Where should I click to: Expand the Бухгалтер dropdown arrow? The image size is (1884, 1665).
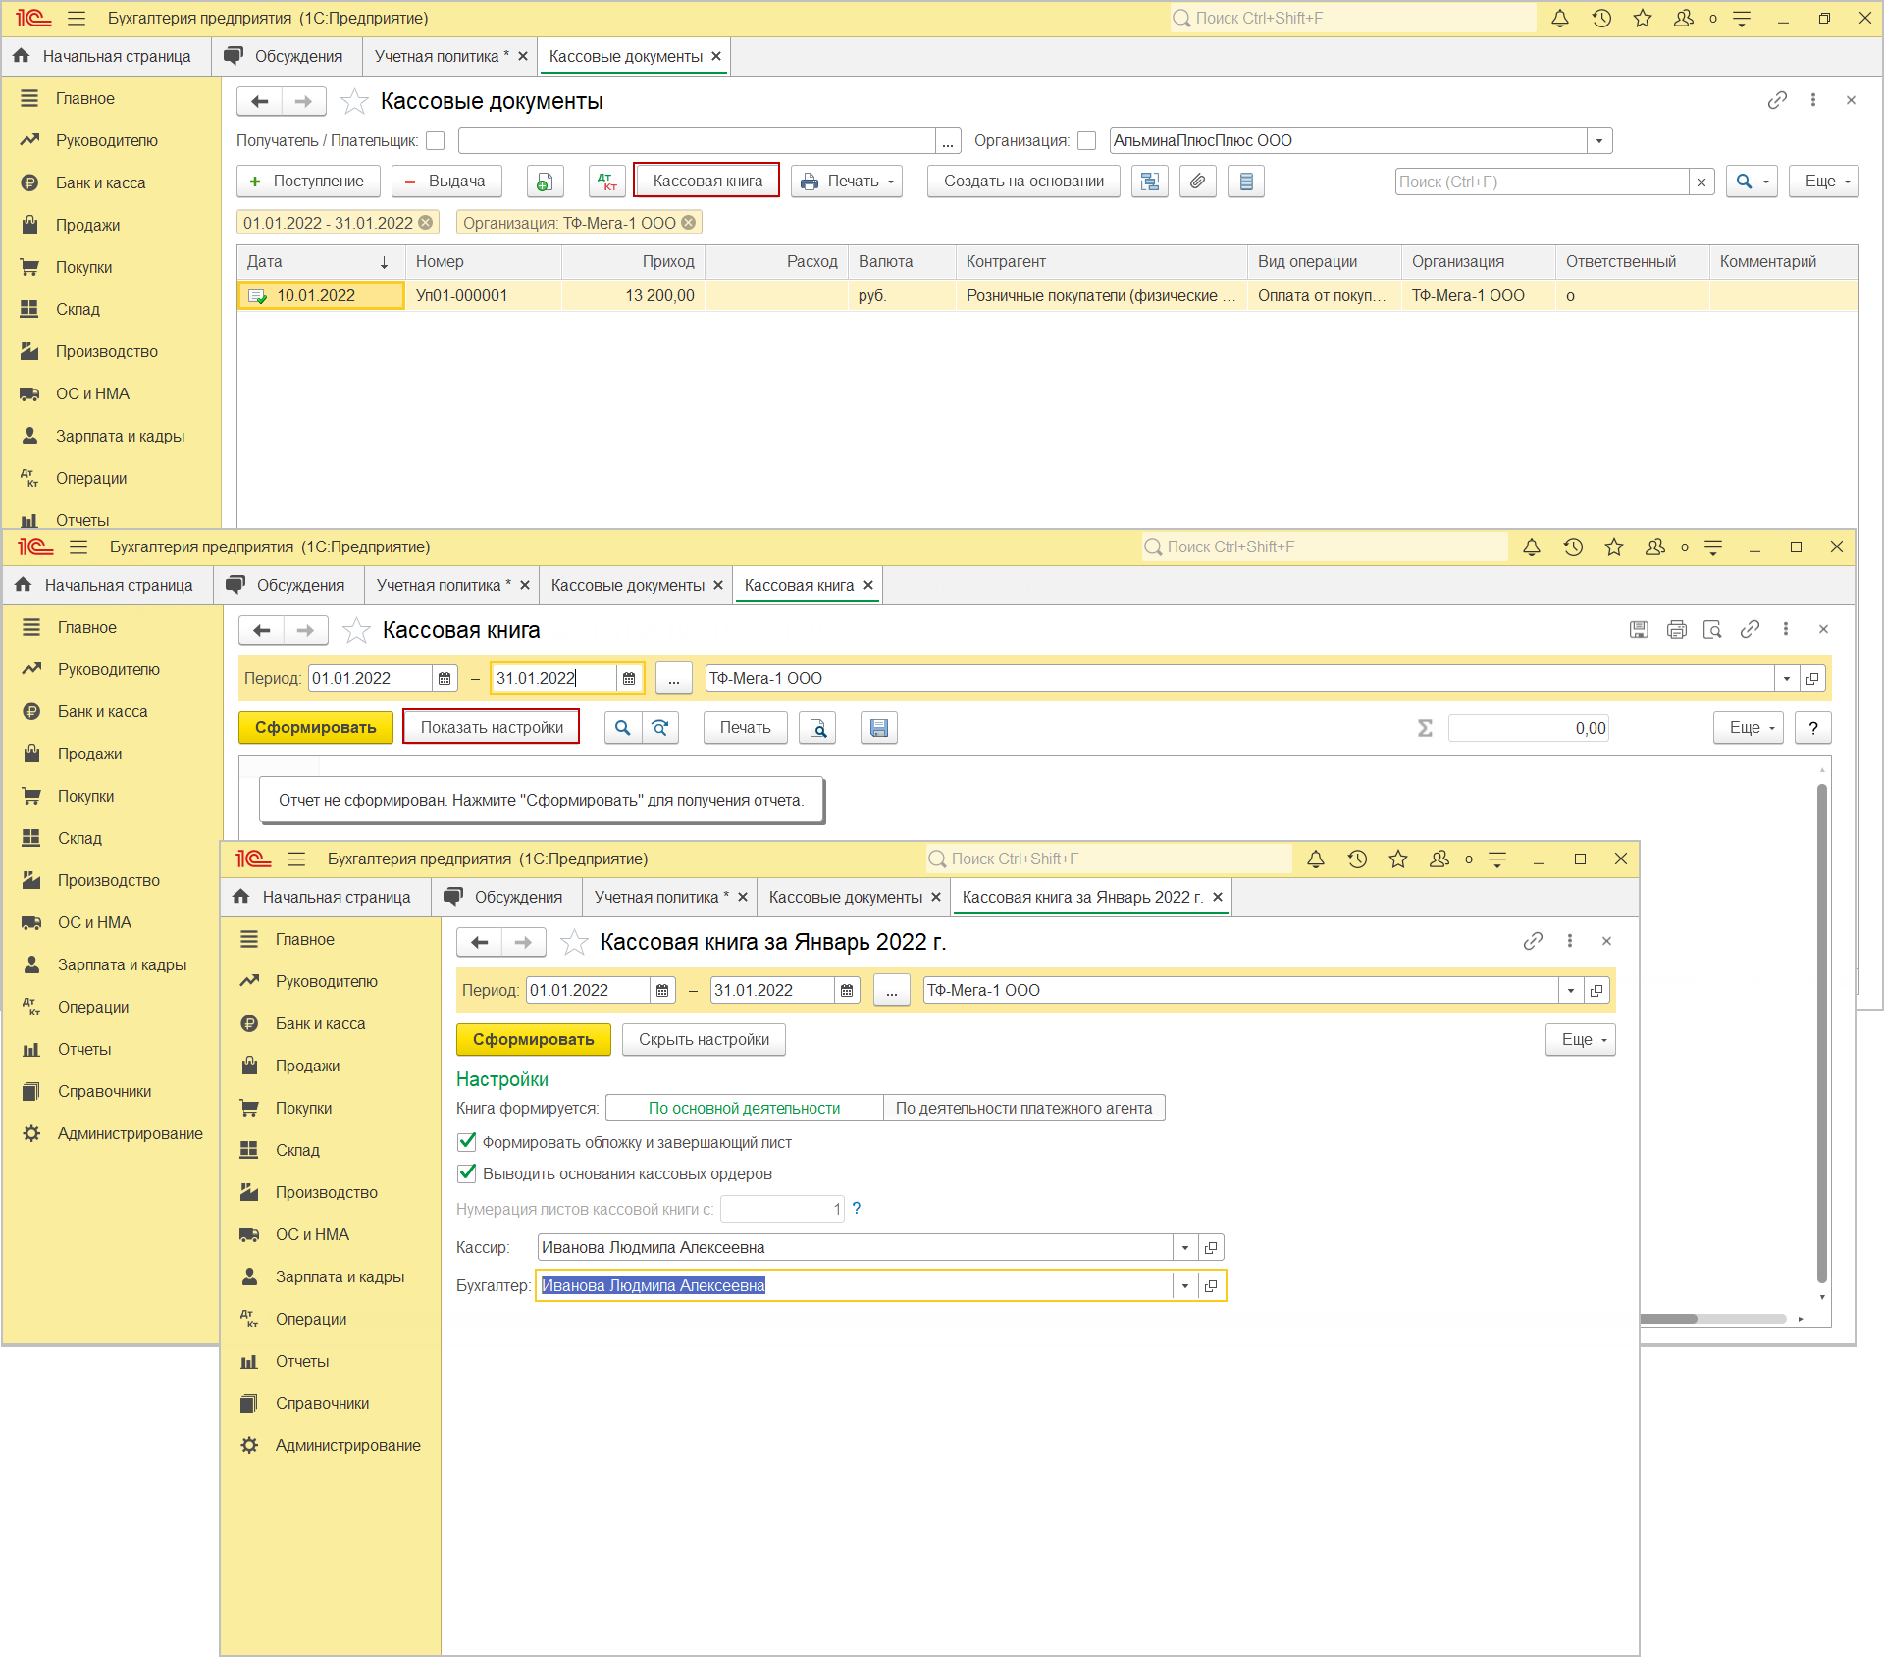point(1185,1286)
